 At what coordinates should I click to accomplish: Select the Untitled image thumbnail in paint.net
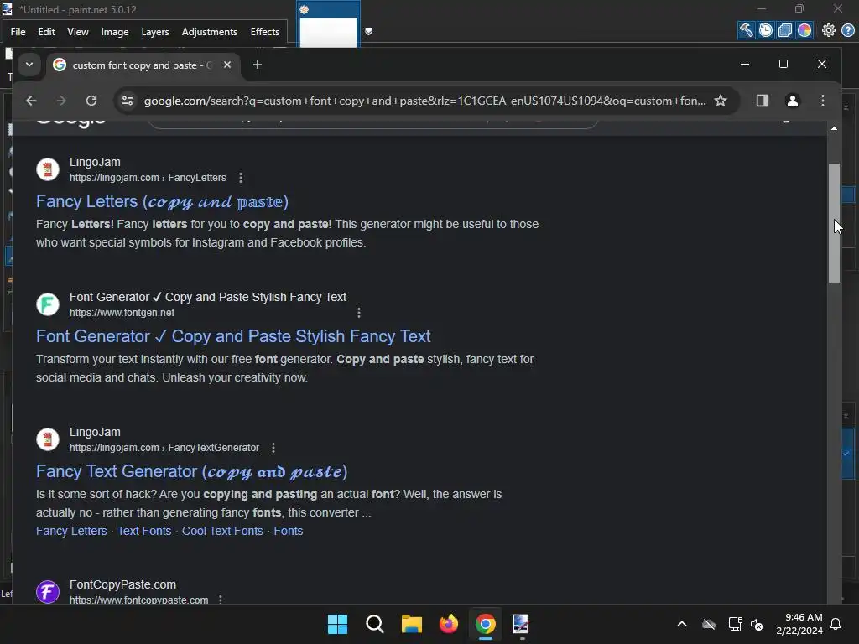[328, 26]
